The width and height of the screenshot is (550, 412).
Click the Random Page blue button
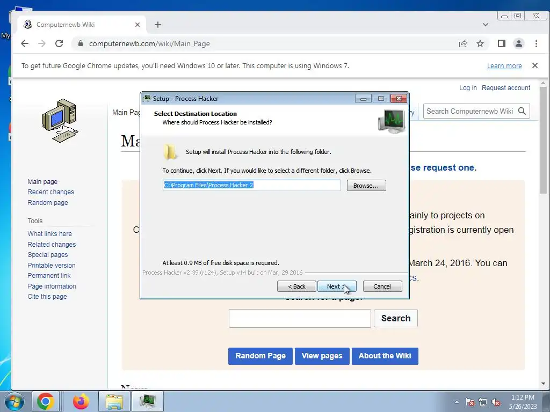coord(260,356)
